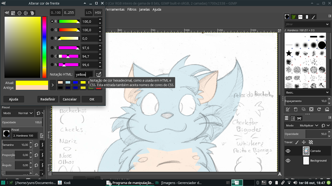Viewport: 332px width, 186px height.
Task: Click the OK button in color dialog
Action: [x=92, y=99]
